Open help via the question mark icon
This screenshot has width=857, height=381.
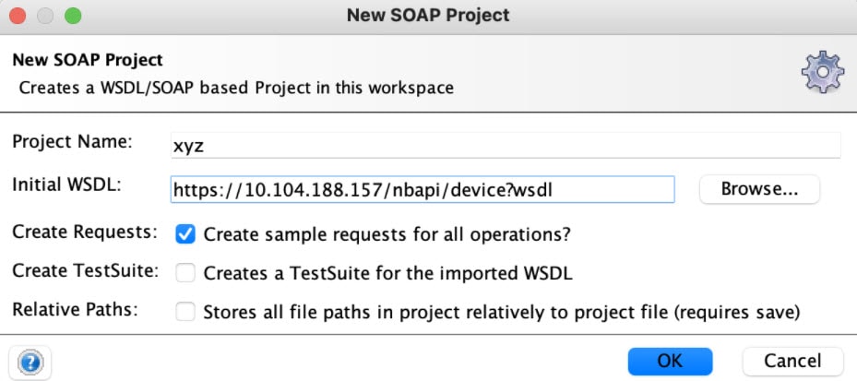(x=30, y=362)
